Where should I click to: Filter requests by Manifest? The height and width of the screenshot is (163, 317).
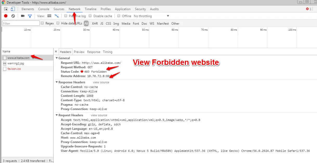pos(163,23)
